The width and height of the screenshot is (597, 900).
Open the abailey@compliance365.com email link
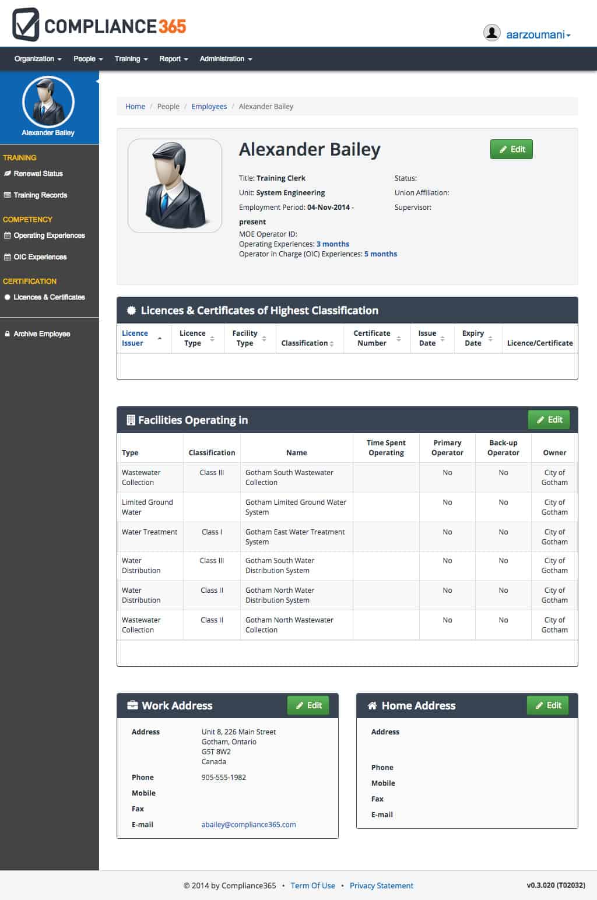tap(248, 825)
